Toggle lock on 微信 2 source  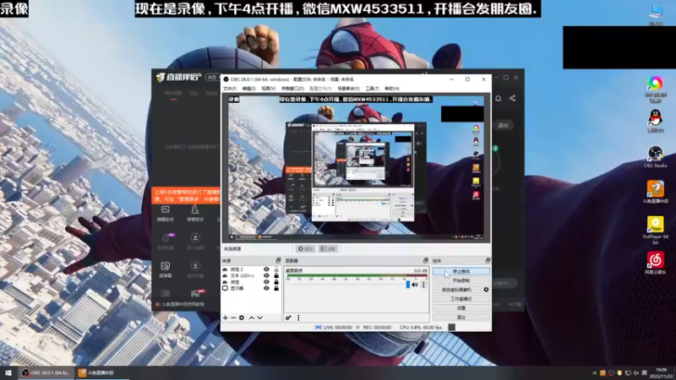click(x=276, y=269)
